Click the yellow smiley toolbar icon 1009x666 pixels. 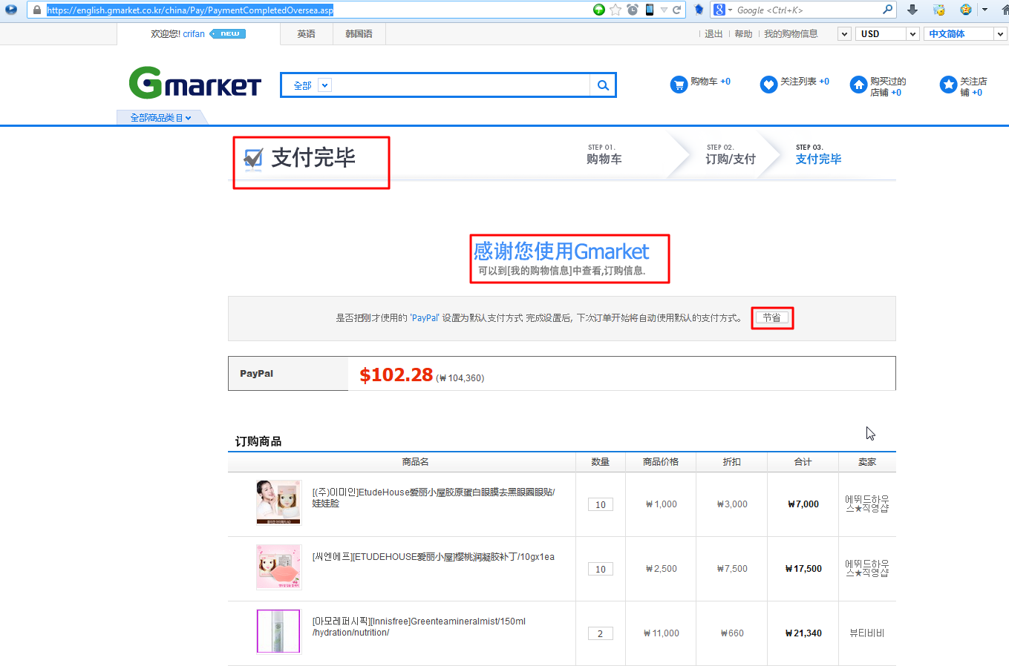[965, 10]
